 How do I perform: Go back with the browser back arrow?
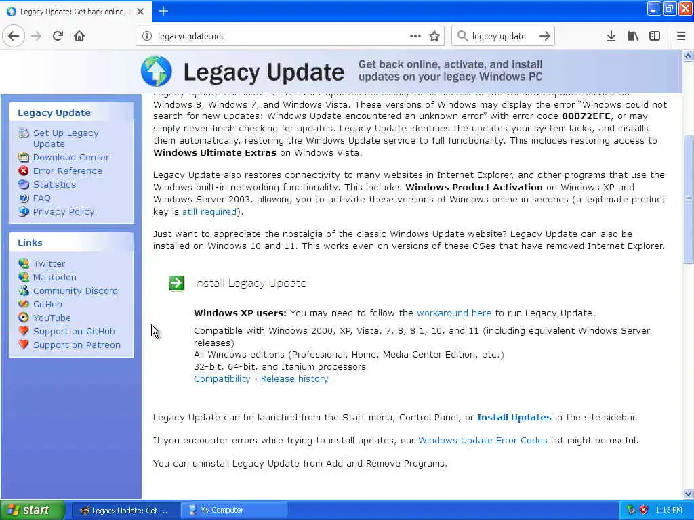(14, 37)
